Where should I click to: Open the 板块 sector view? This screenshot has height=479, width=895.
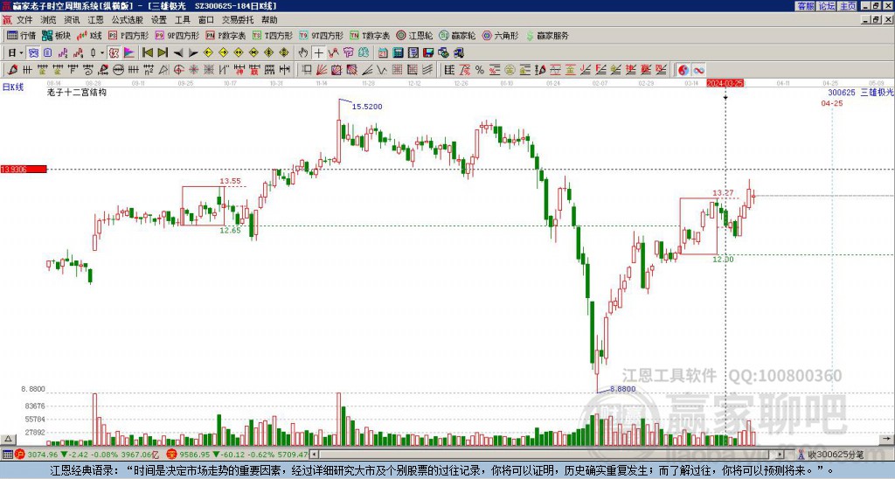click(56, 35)
